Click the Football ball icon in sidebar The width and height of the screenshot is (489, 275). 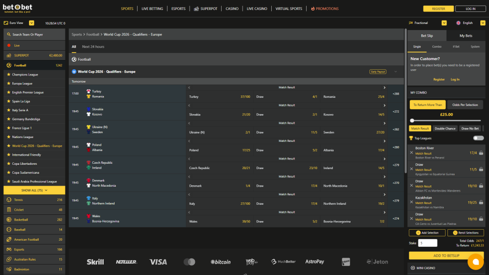(9, 65)
